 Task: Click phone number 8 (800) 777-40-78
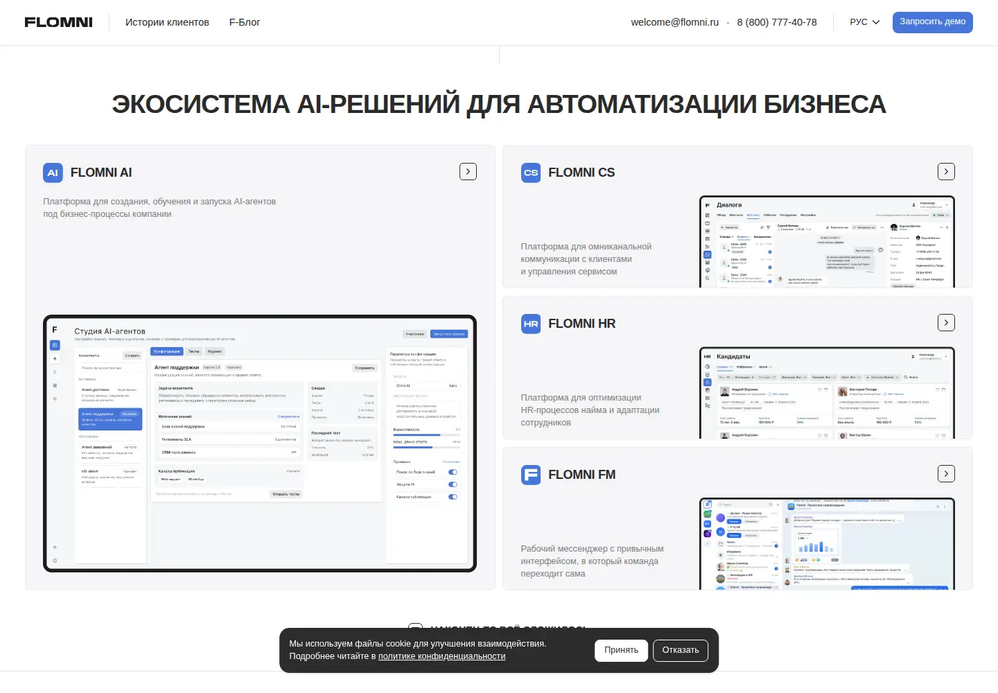pos(777,22)
